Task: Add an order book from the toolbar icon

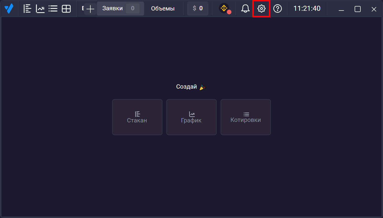Action: (x=27, y=9)
